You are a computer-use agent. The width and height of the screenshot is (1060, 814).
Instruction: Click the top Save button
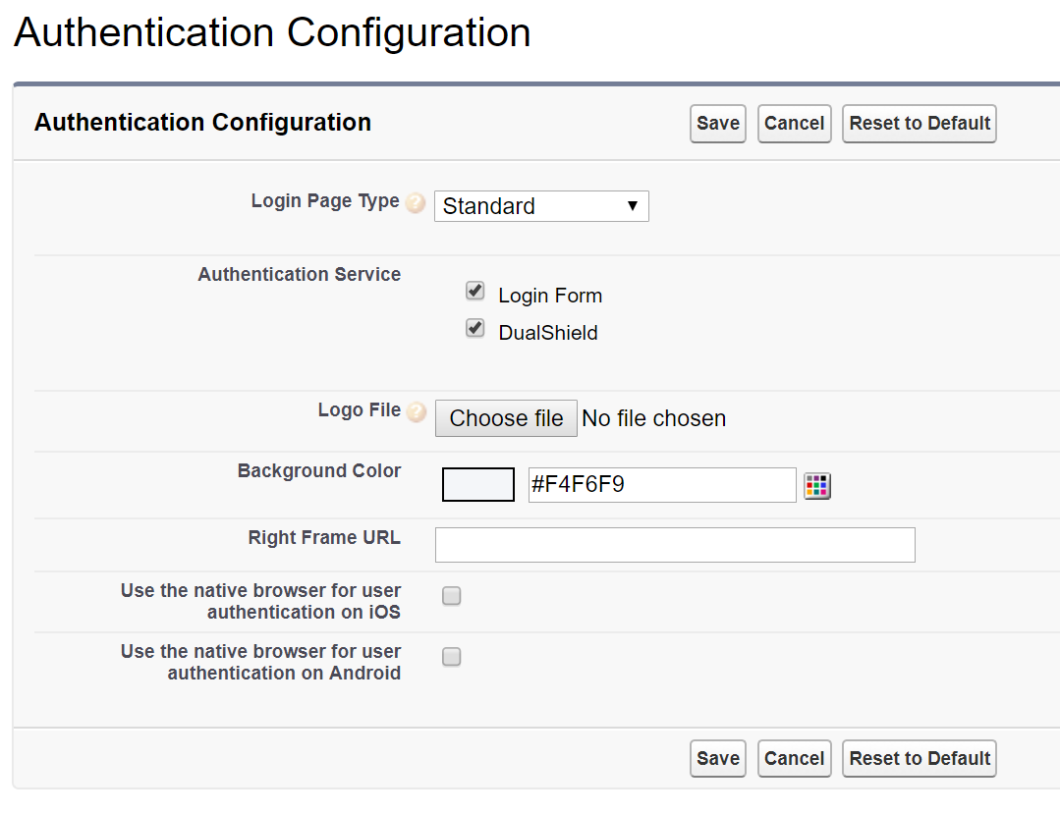click(x=718, y=124)
